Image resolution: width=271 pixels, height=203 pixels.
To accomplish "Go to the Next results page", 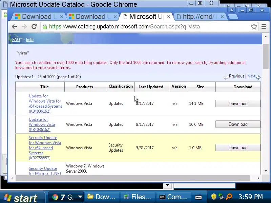I will pos(251,76).
